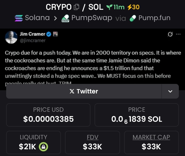Click the PumpSwap DEX breadcrumb link
Screen dimensions: 185x156
(x=92, y=18)
